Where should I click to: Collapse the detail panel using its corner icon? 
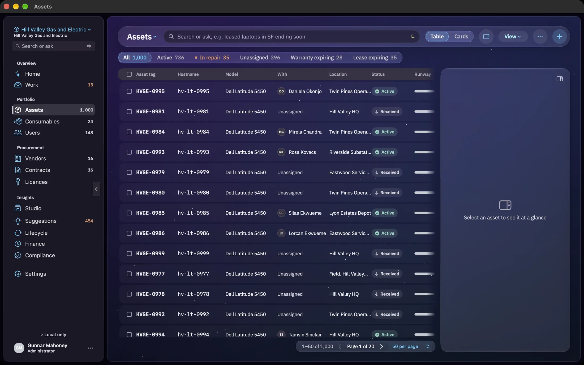[560, 79]
